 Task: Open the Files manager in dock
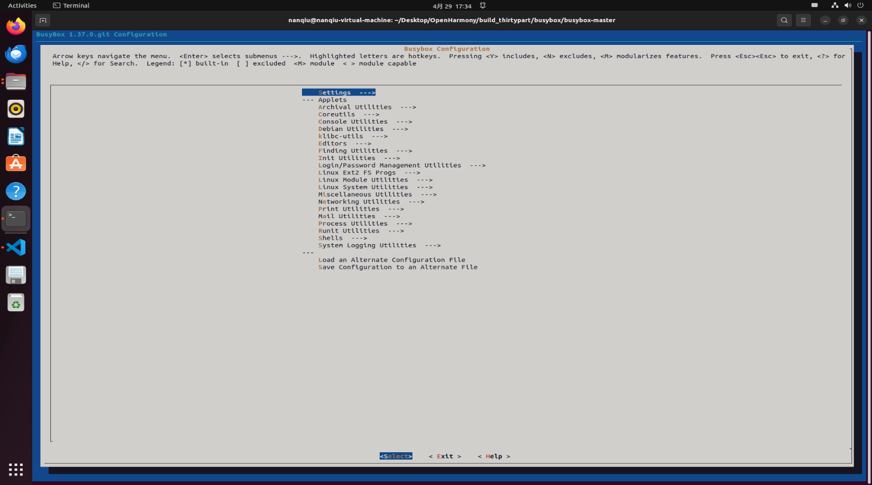point(16,81)
